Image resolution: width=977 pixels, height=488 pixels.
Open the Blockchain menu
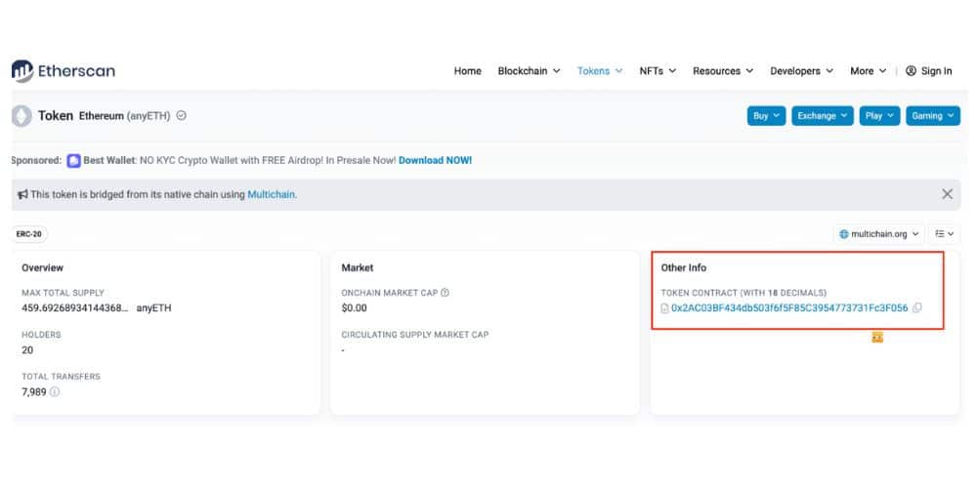(529, 71)
